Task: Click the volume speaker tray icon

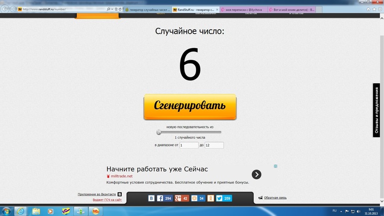Action: (359, 211)
